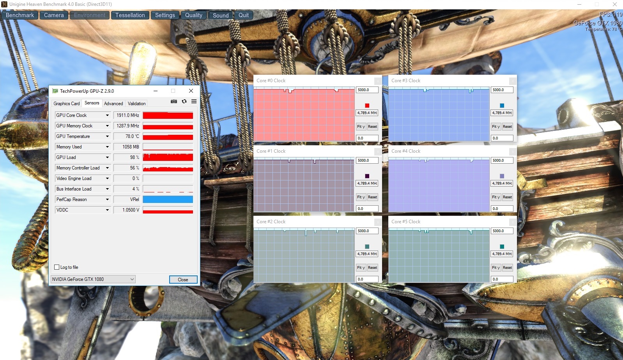This screenshot has width=623, height=360.
Task: Open the Memory Used sensor dropdown
Action: (107, 147)
